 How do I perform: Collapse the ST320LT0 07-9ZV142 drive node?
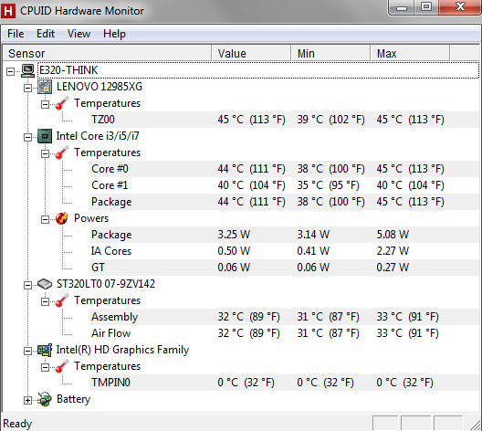27,285
